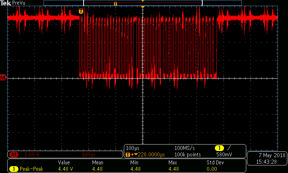Click the 580mV trigger level readout
This screenshot has height=173, width=288.
click(x=224, y=155)
